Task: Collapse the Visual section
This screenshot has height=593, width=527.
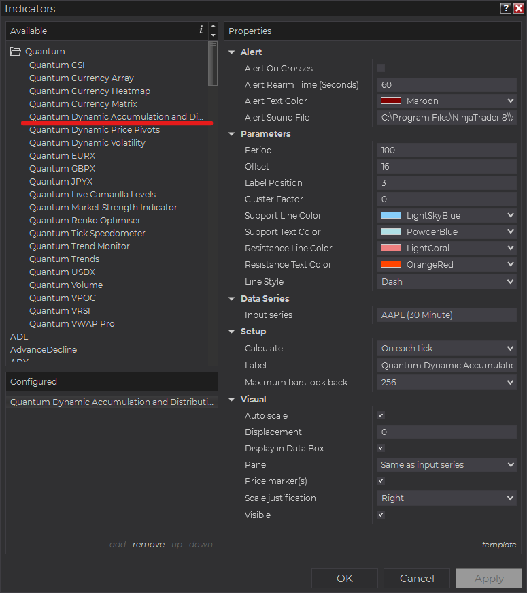Action: pyautogui.click(x=232, y=400)
